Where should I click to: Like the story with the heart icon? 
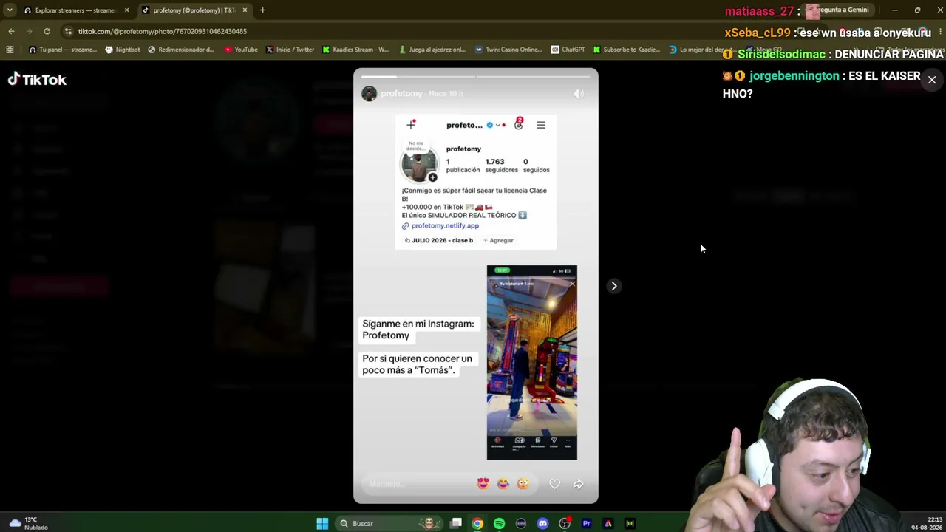pos(554,484)
